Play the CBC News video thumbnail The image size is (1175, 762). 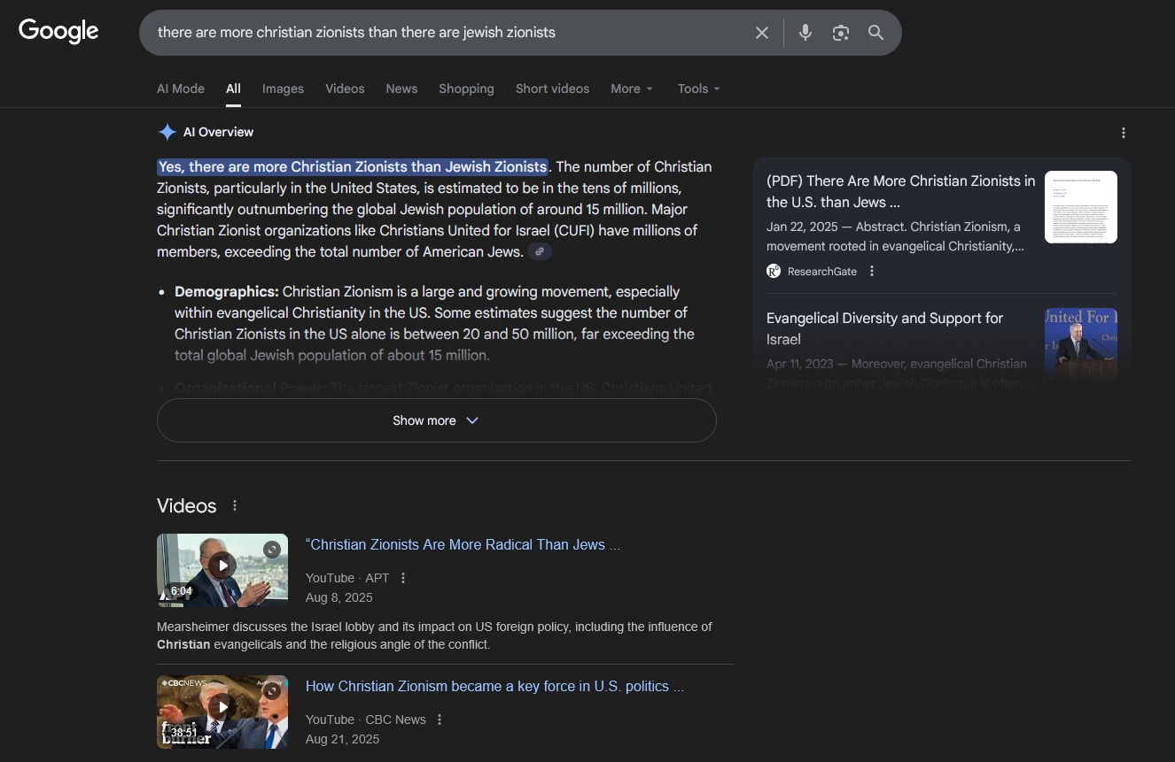222,712
